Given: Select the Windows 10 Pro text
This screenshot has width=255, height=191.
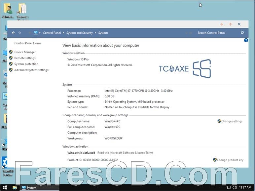Looking at the screenshot, I should pos(78,59).
